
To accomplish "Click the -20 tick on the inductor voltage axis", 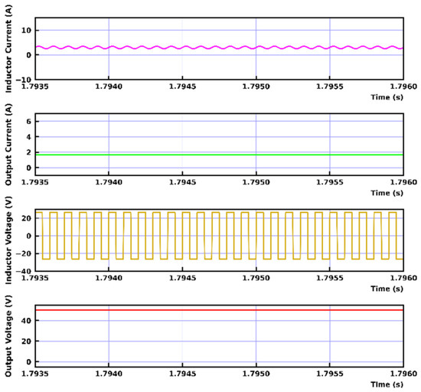I will [x=24, y=253].
